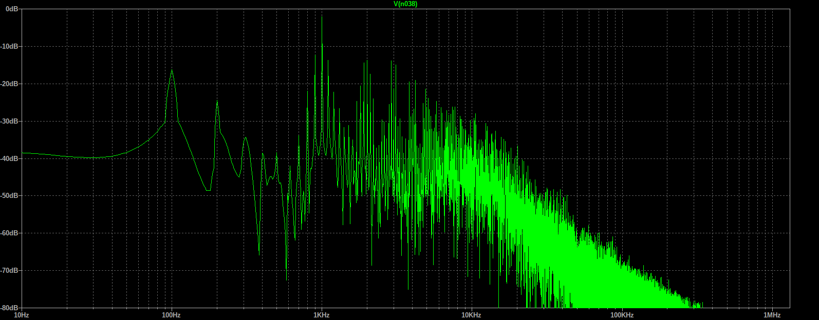
Task: Click the -30dB axis label
Action: pos(10,121)
